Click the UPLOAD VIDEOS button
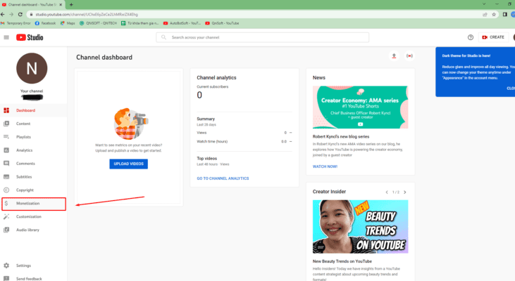This screenshot has height=281, width=515. [128, 164]
